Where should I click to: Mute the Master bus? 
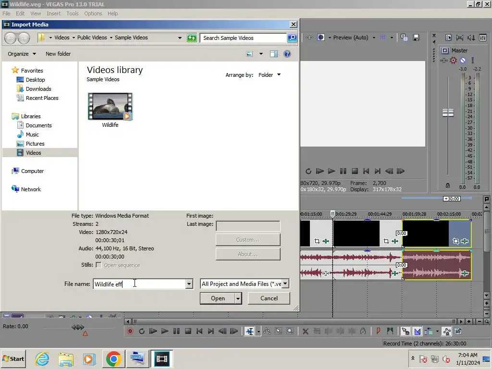[463, 60]
